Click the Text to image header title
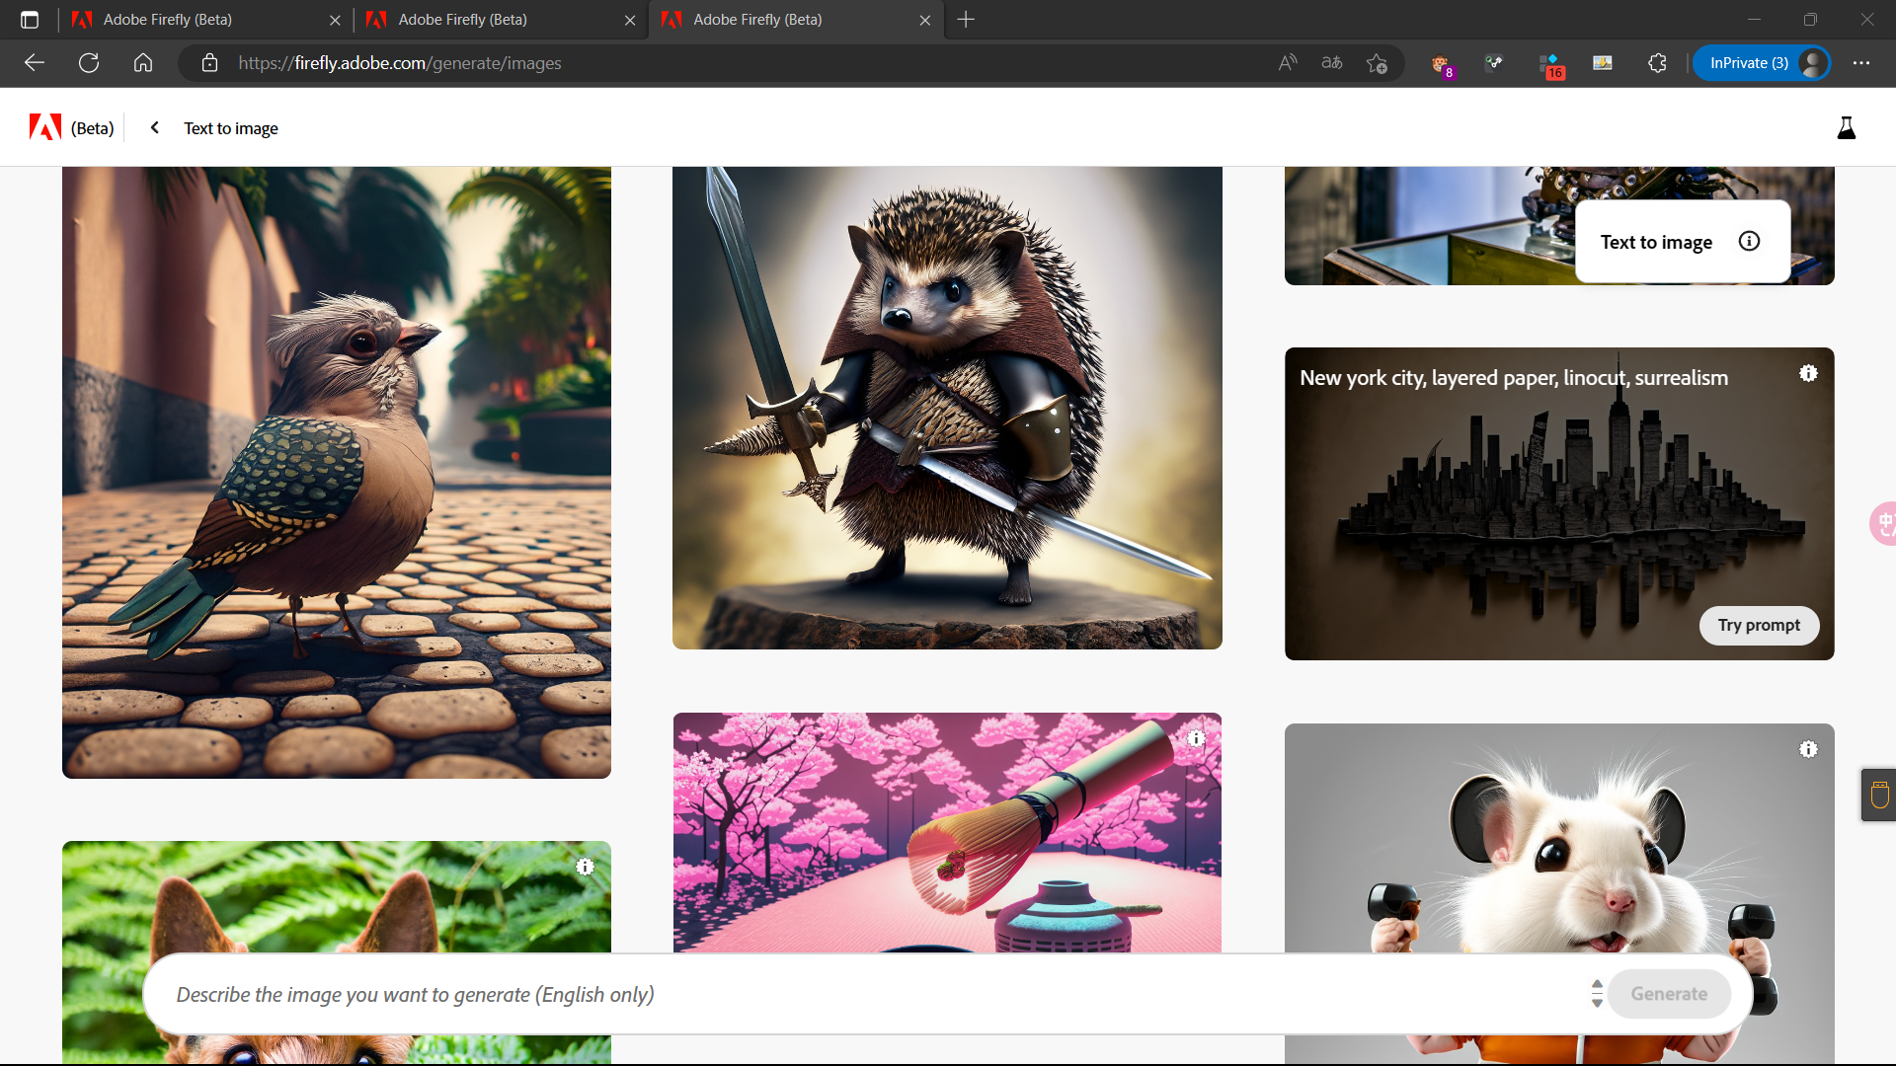1896x1066 pixels. 231,128
